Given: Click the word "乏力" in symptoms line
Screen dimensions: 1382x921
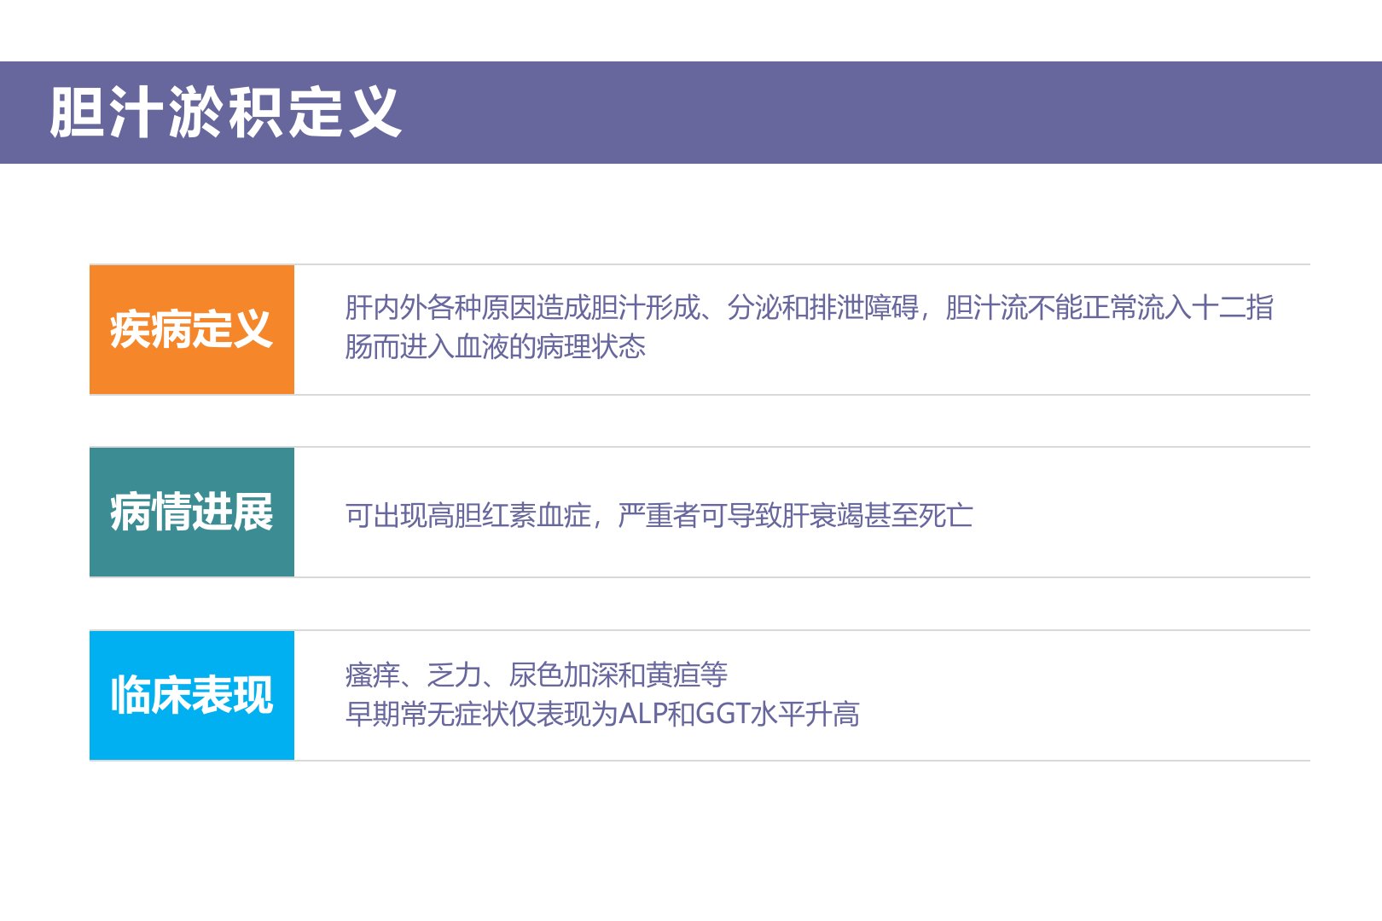Looking at the screenshot, I should tap(455, 675).
